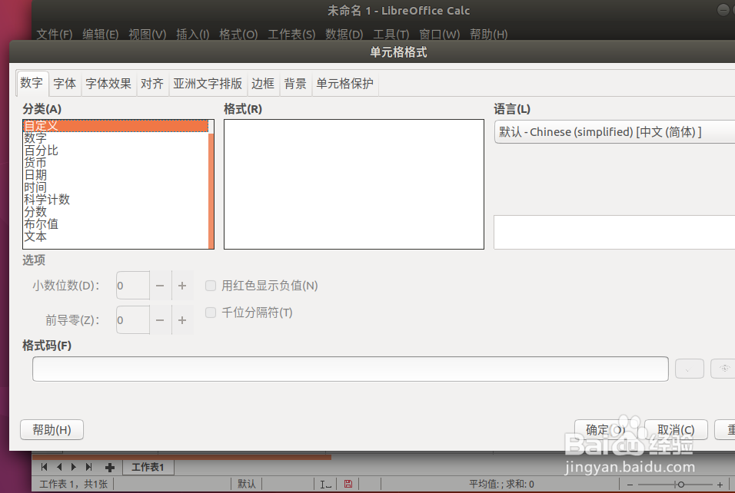Toggle 用红色显示负值 checkbox
This screenshot has height=493, width=735.
click(211, 286)
